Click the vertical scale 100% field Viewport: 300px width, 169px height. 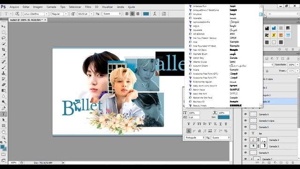pos(194,113)
